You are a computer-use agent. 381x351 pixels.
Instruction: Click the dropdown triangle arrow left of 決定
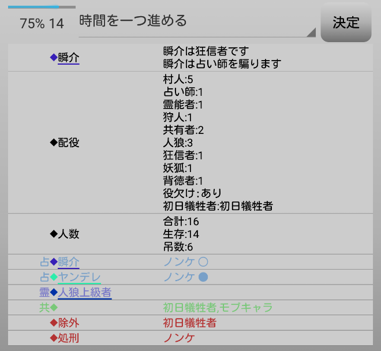311,33
